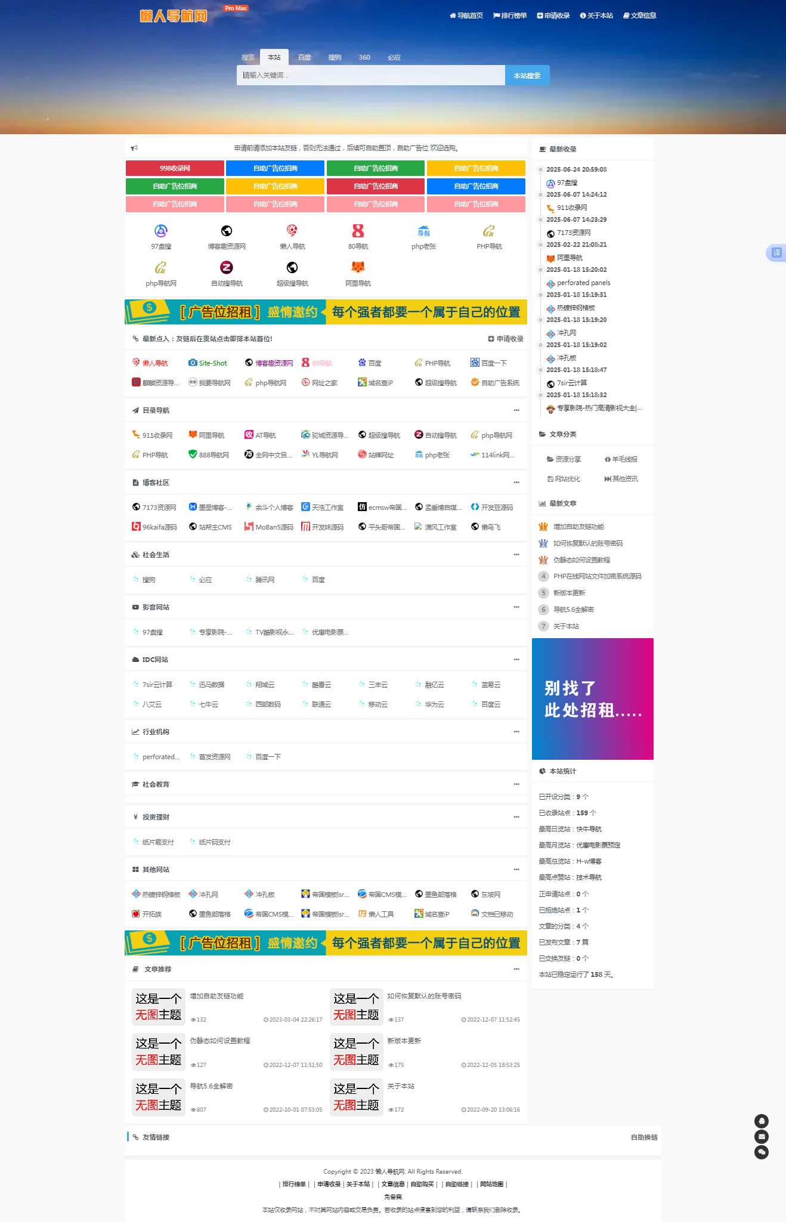The image size is (786, 1222).
Task: Click the red 998收录网 ad button
Action: 175,168
